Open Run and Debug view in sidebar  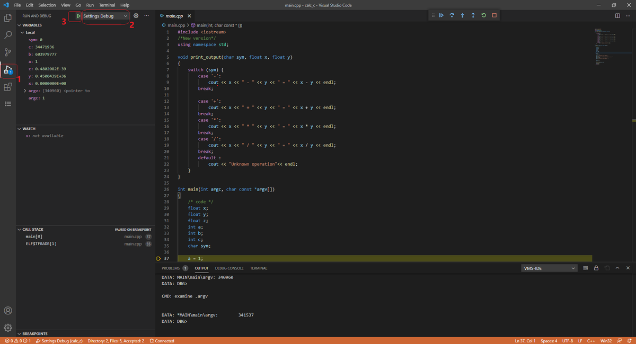click(x=8, y=70)
